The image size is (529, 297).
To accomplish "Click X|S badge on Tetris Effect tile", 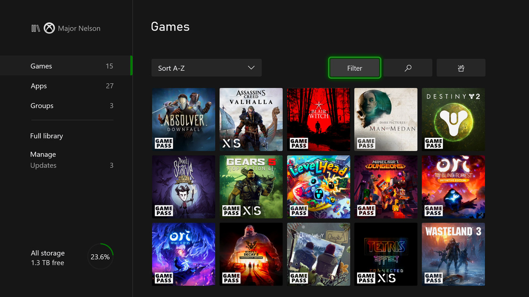I will coord(386,278).
